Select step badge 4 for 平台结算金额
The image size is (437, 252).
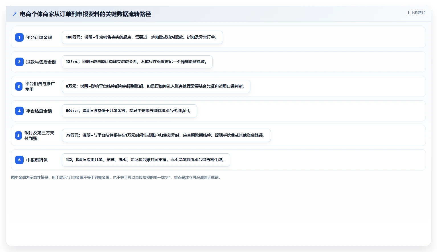[19, 111]
